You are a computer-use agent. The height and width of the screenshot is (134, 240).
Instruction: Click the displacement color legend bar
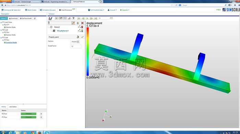87,52
